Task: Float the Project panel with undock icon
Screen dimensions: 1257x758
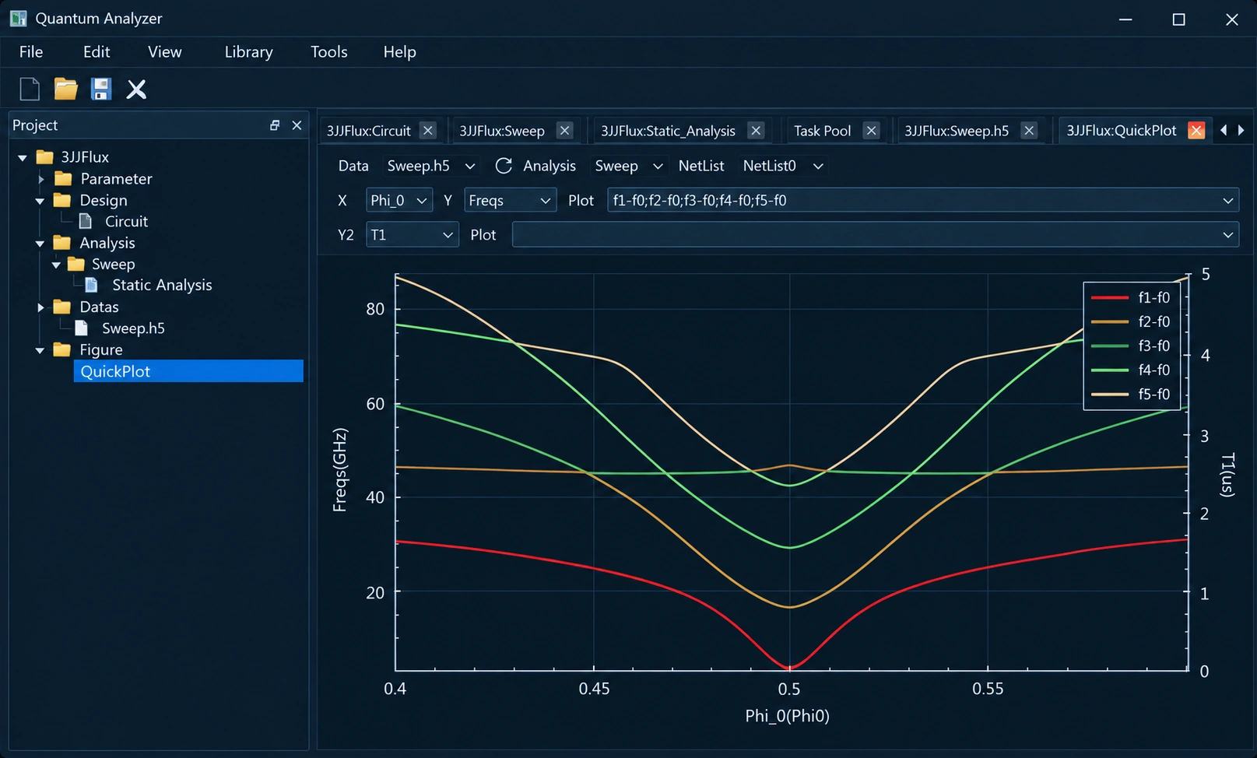Action: tap(275, 125)
